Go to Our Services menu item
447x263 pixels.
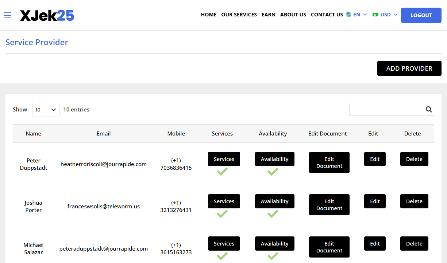pos(239,15)
